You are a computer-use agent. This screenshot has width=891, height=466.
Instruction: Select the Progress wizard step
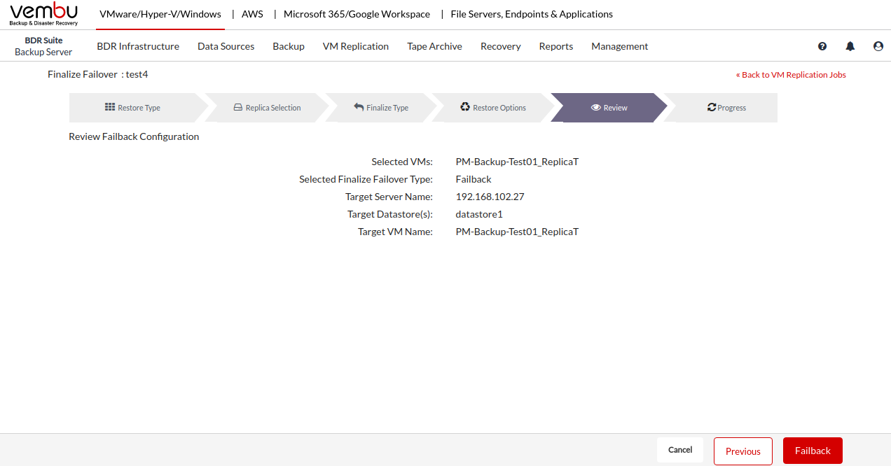click(x=726, y=108)
